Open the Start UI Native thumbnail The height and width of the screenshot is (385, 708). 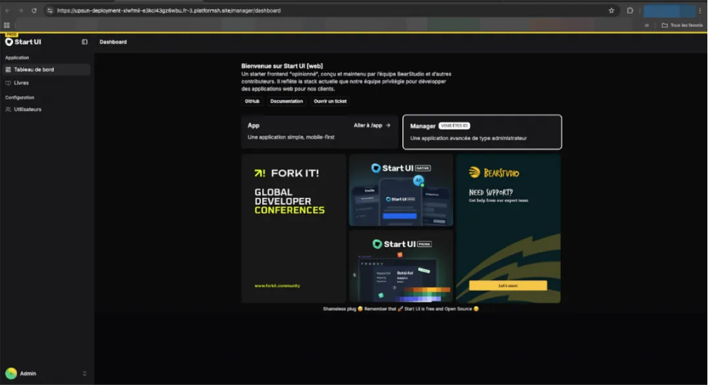(x=401, y=190)
